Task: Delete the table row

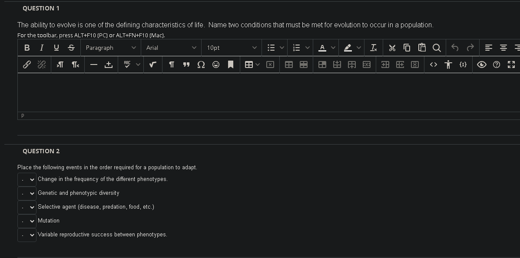Action: (367, 65)
